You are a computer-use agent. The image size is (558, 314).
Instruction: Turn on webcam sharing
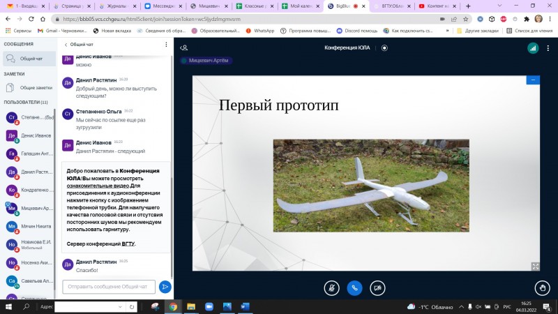tap(377, 287)
